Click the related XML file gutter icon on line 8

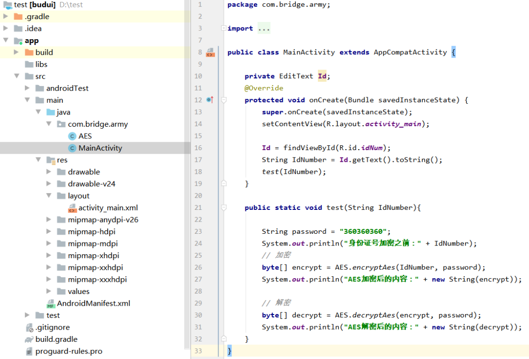(210, 52)
